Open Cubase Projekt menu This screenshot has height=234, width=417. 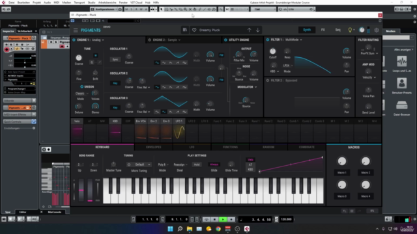(36, 3)
